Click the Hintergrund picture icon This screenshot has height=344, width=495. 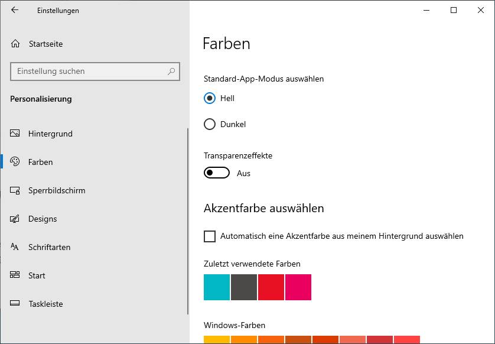pyautogui.click(x=15, y=134)
